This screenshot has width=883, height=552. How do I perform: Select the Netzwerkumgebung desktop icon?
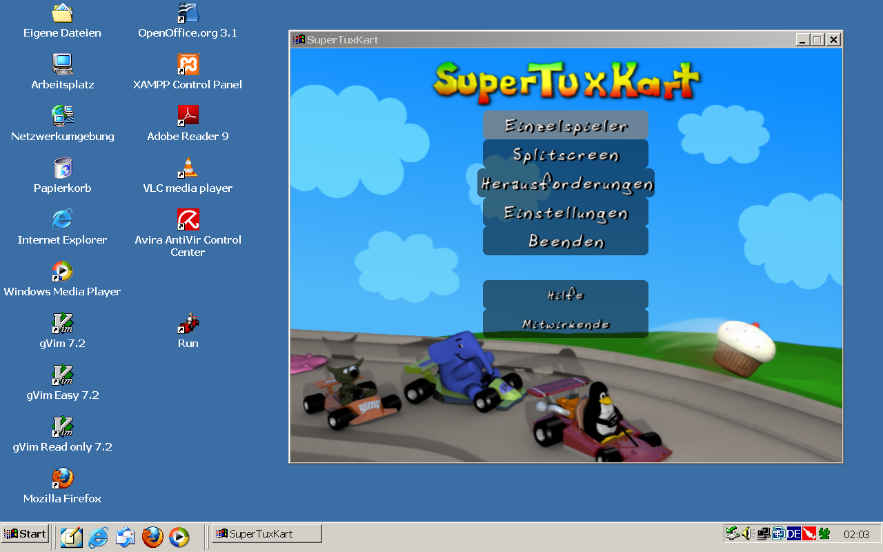pyautogui.click(x=62, y=124)
